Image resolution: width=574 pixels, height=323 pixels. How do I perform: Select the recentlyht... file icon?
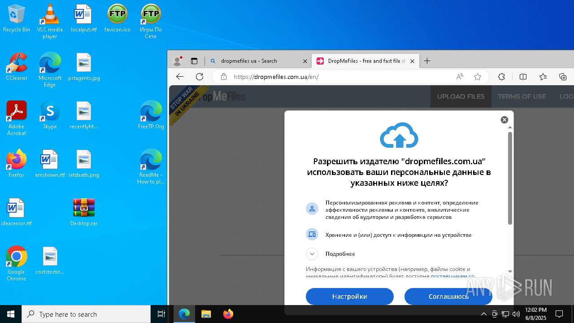[84, 116]
